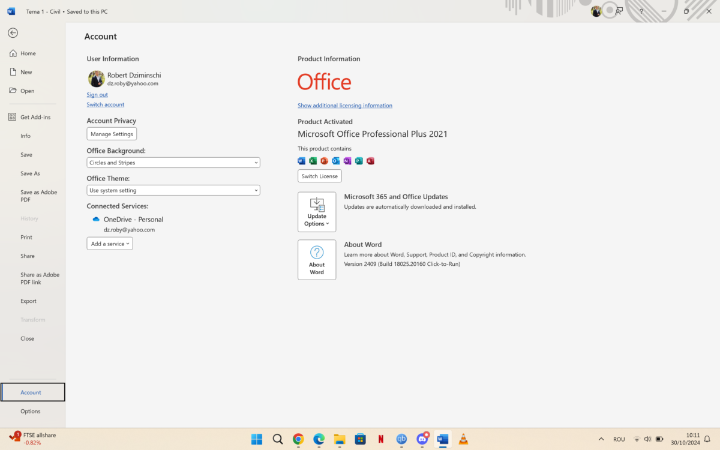Image resolution: width=720 pixels, height=450 pixels.
Task: Select Share in the sidebar
Action: coord(32,256)
